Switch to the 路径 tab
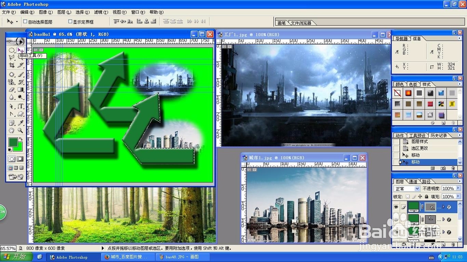 (426, 181)
